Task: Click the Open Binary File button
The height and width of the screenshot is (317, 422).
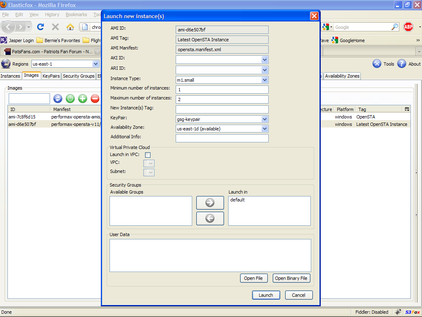Action: click(x=291, y=278)
